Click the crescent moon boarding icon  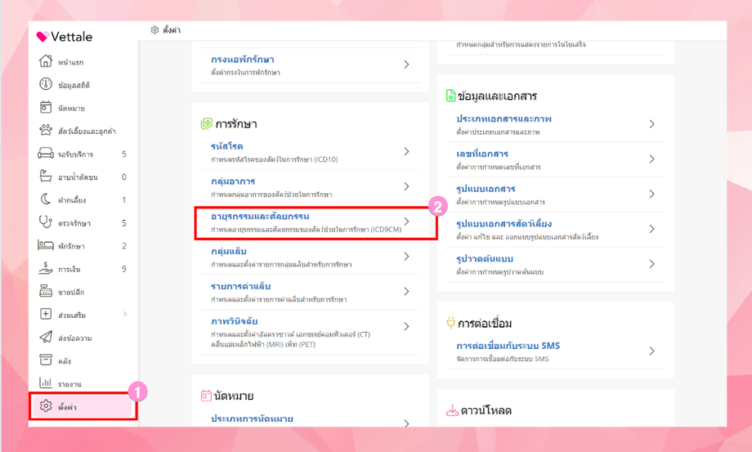tap(46, 199)
